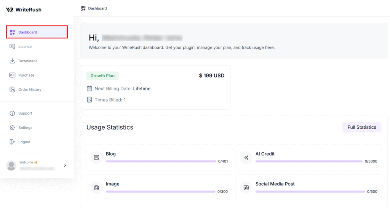
Task: Click the 0/401 blog count
Action: pyautogui.click(x=223, y=161)
